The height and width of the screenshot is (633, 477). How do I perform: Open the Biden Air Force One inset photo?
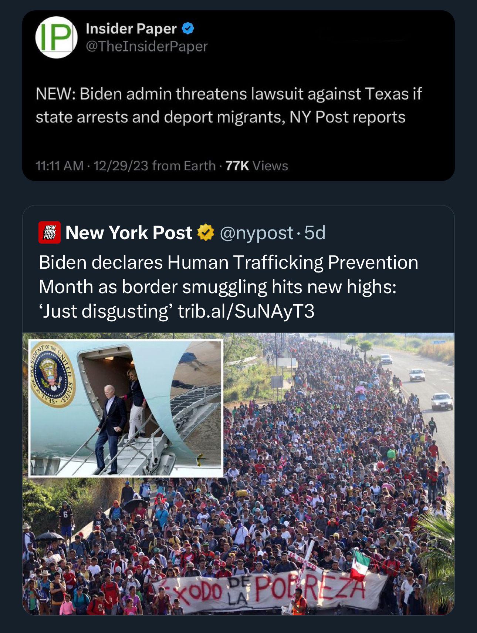126,408
